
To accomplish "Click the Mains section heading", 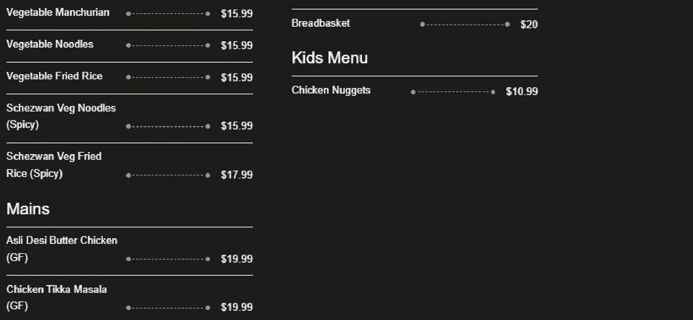I will coord(28,209).
